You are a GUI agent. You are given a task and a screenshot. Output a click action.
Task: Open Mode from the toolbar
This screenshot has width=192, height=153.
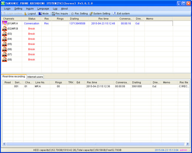[x=40, y=14]
